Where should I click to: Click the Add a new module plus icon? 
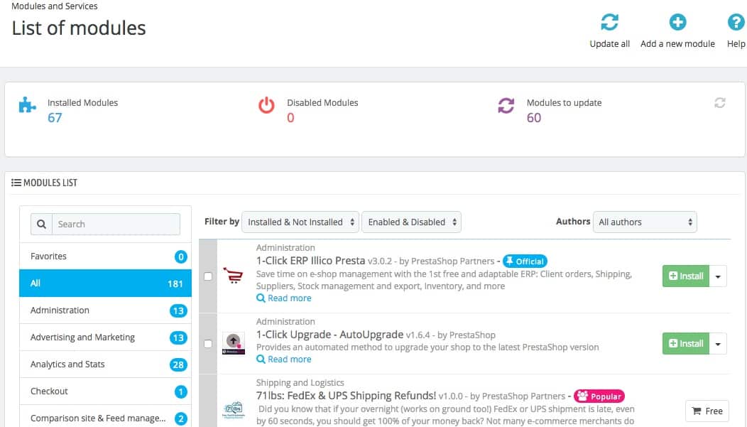pyautogui.click(x=677, y=22)
